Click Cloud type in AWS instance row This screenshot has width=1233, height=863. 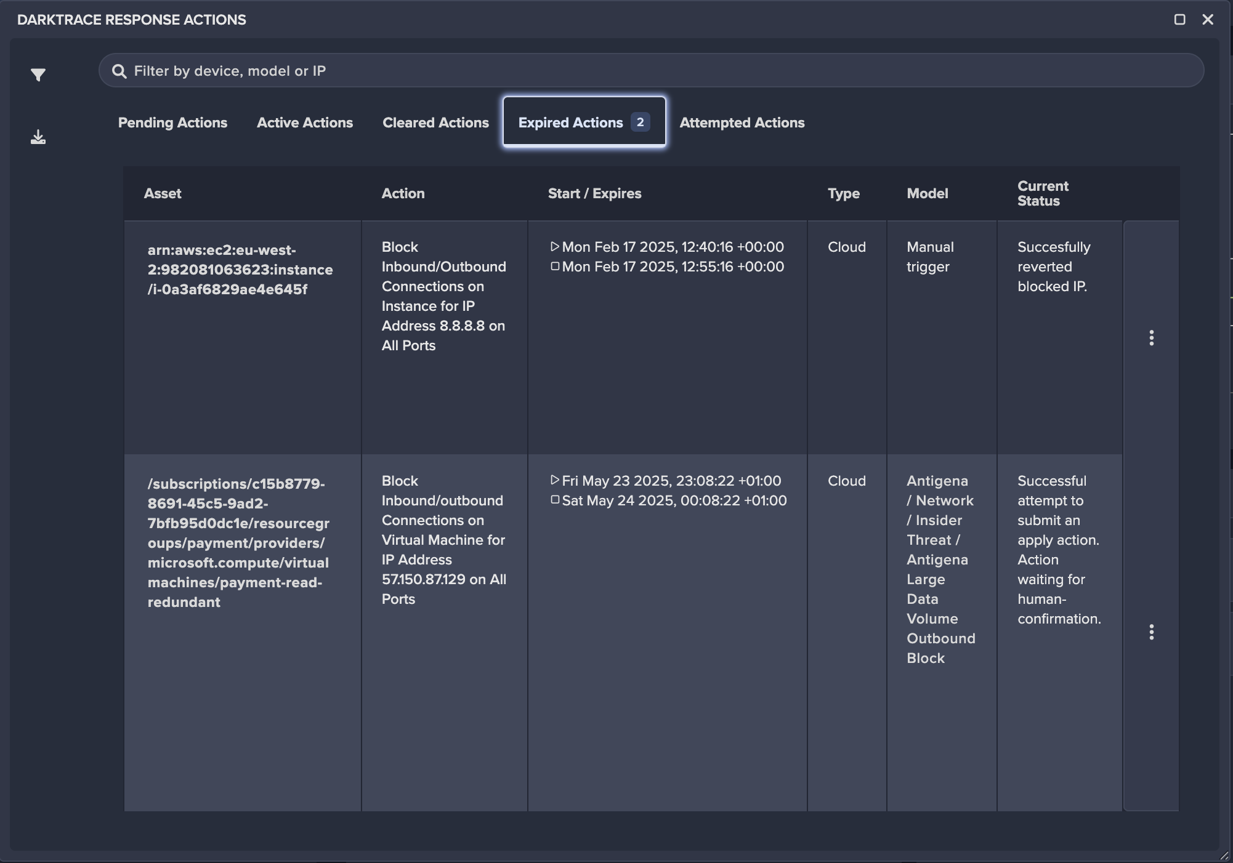tap(846, 247)
